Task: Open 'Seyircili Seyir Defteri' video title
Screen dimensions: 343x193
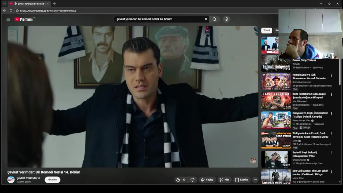Action: click(x=304, y=154)
